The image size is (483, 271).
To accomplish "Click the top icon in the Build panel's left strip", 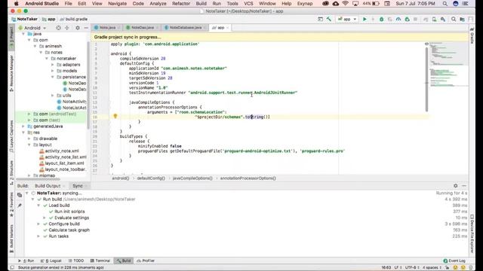I will point(20,195).
